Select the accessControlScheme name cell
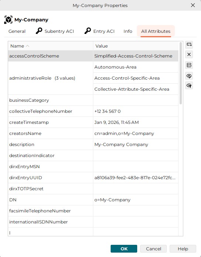The height and width of the screenshot is (257, 201). pos(51,56)
